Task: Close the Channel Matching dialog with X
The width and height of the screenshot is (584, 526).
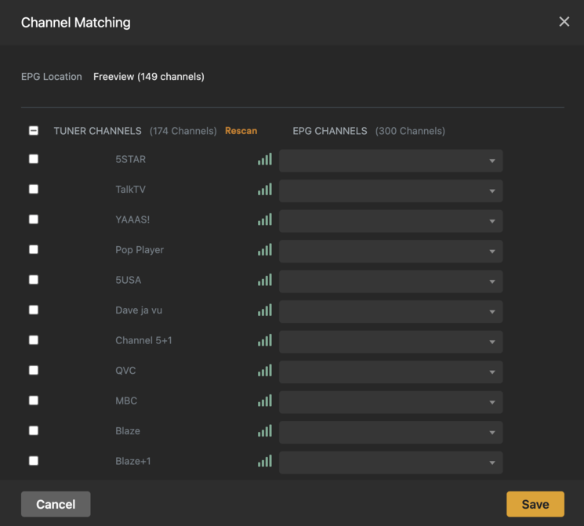Action: tap(564, 22)
